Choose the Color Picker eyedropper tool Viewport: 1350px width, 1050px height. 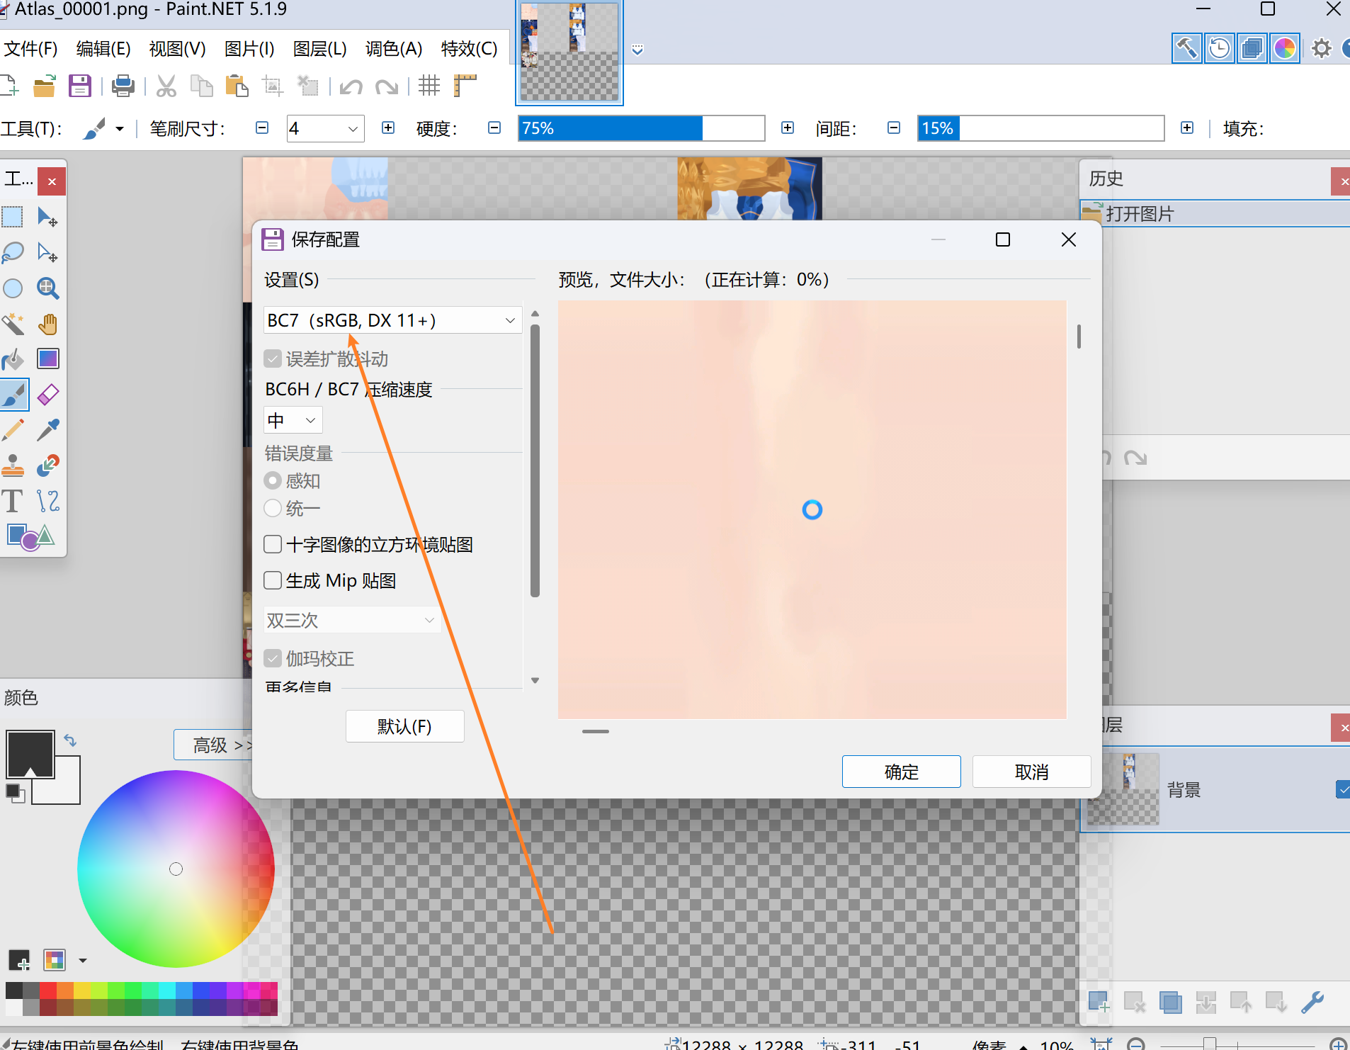pyautogui.click(x=47, y=430)
